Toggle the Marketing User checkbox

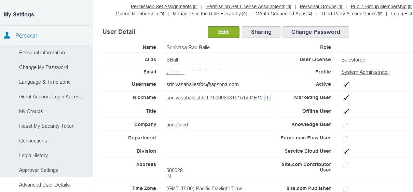pyautogui.click(x=346, y=98)
